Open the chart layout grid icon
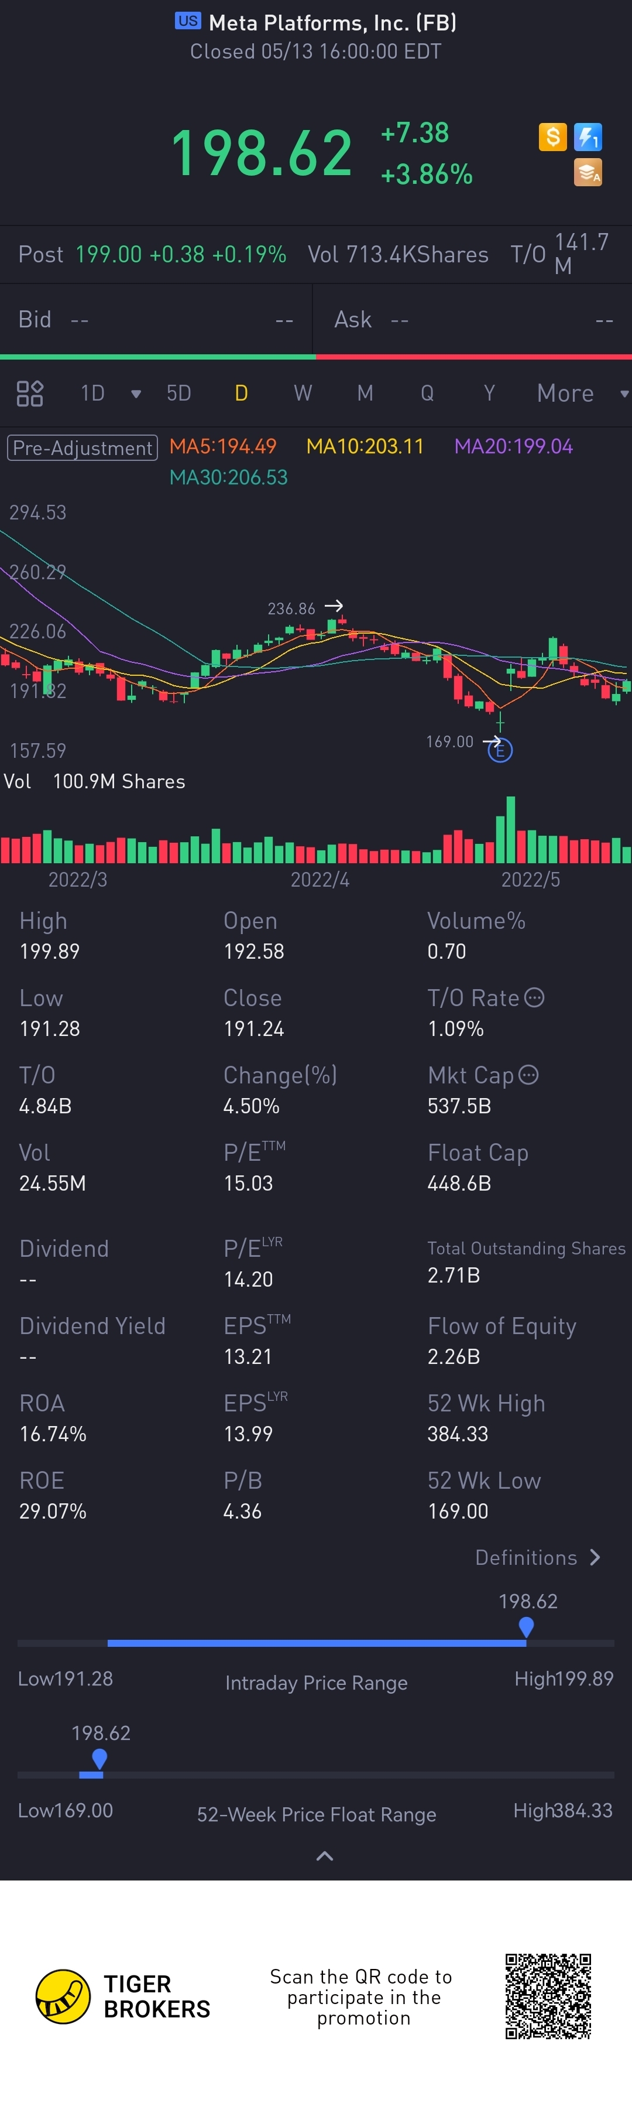This screenshot has height=2113, width=632. [x=29, y=394]
